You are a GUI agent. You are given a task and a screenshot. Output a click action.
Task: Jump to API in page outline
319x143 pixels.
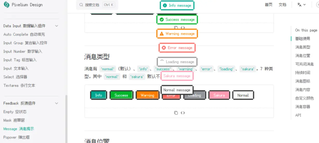click(x=298, y=115)
